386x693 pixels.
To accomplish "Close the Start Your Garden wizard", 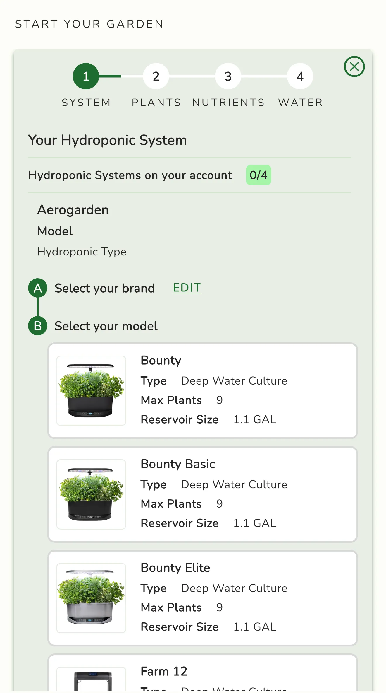I will (354, 66).
